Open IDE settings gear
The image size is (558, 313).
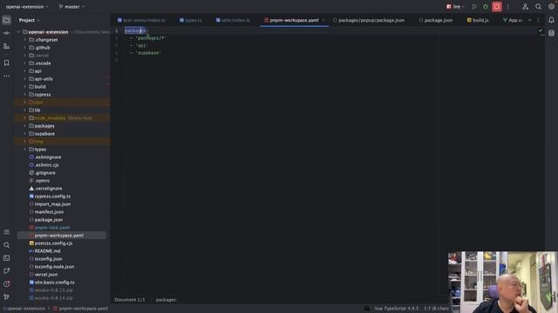click(551, 6)
